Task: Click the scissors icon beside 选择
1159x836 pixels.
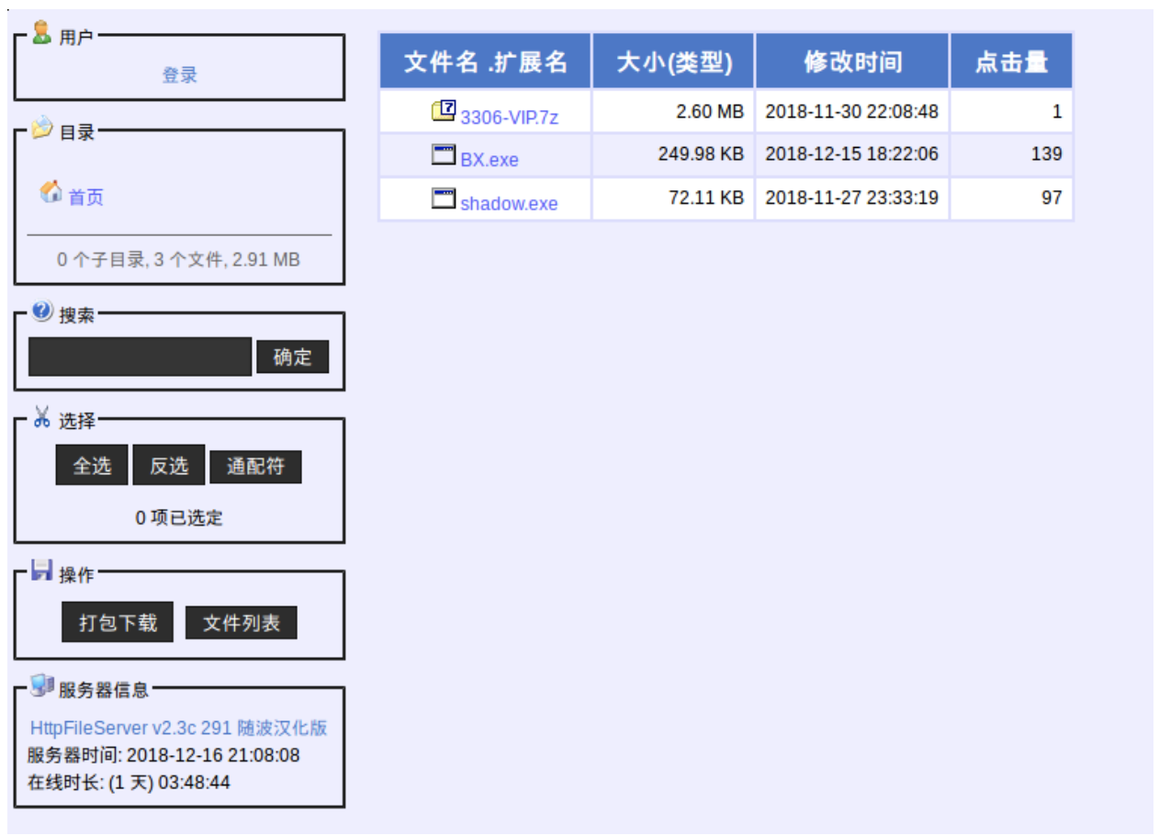Action: 42,417
